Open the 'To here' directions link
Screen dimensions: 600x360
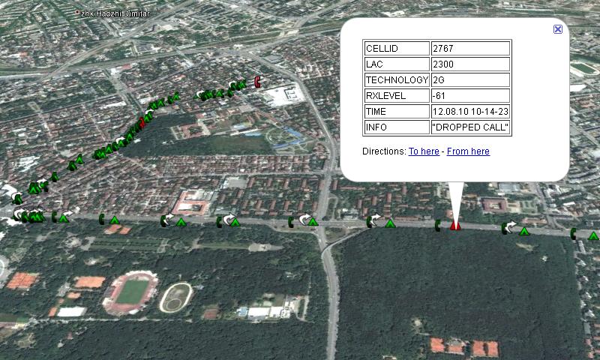click(424, 151)
